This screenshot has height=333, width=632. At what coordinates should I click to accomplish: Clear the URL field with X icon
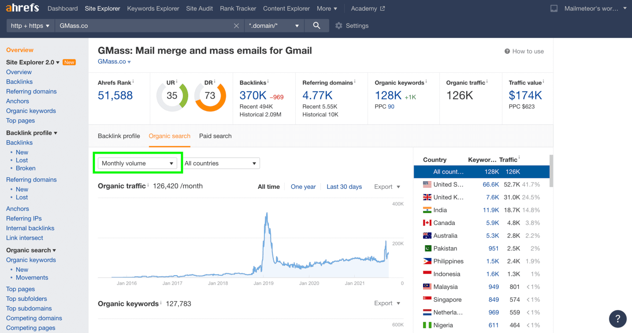pyautogui.click(x=237, y=26)
